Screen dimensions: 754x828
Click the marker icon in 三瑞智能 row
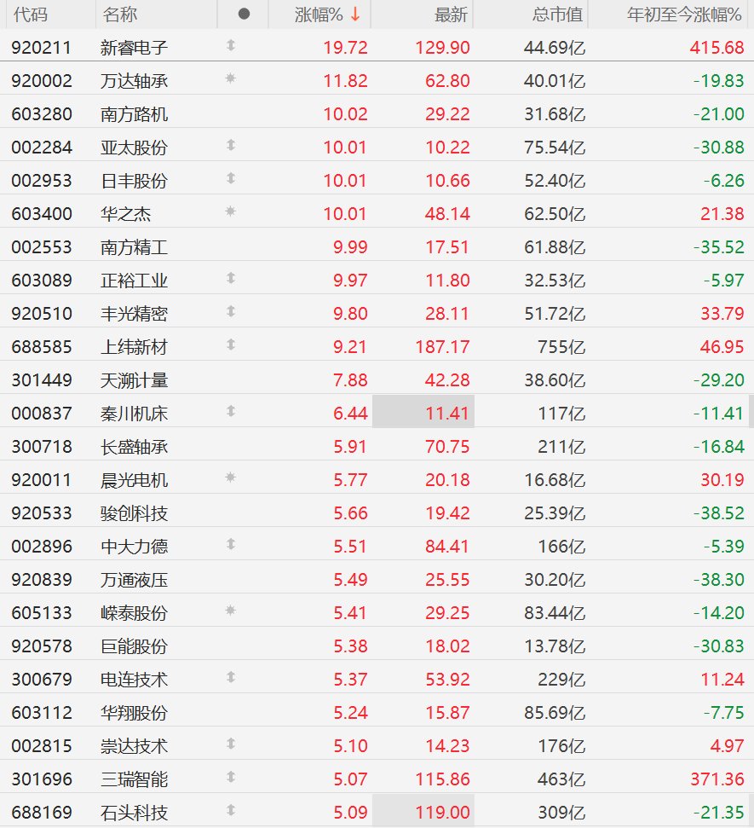click(231, 778)
